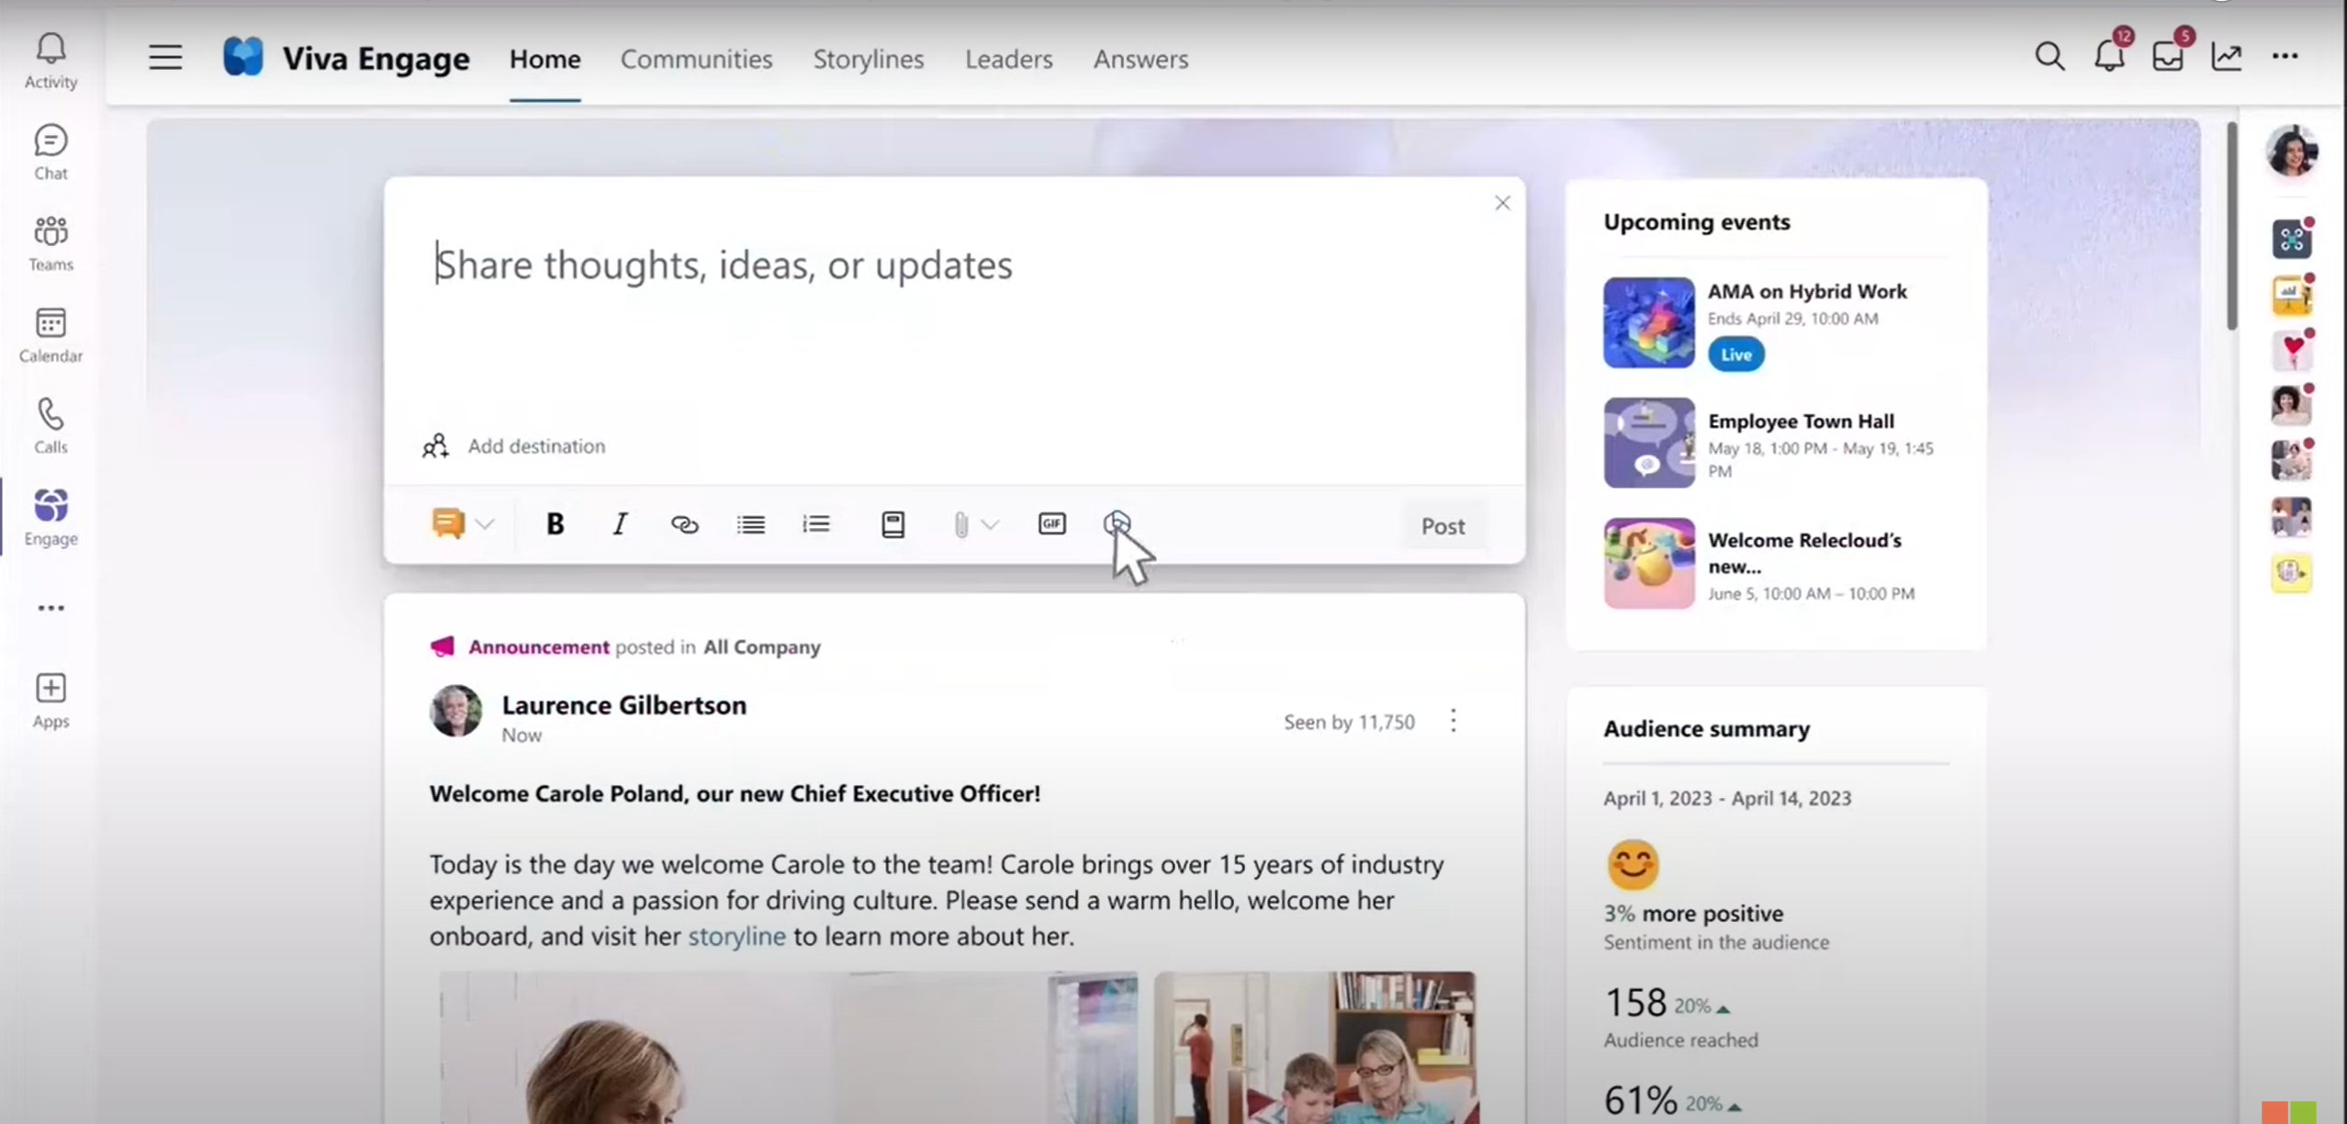Apply a bulleted list
Image resolution: width=2347 pixels, height=1124 pixels.
click(x=749, y=523)
